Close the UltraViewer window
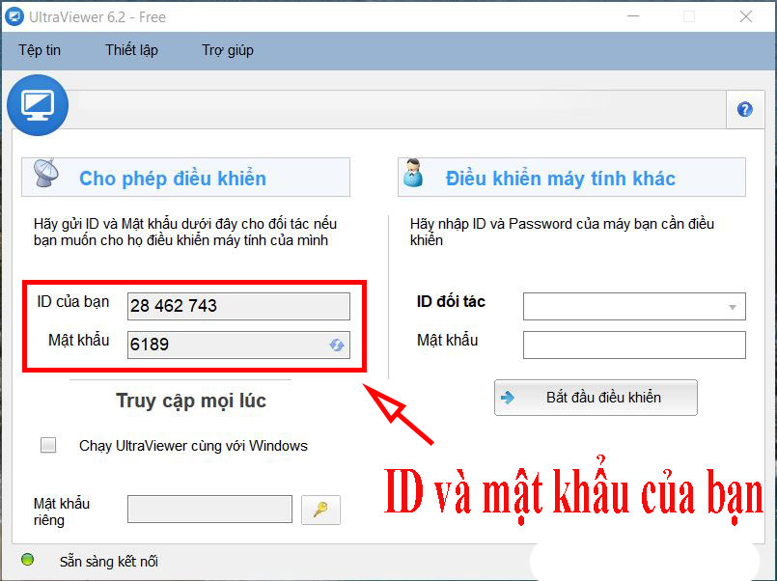Image resolution: width=777 pixels, height=581 pixels. click(x=746, y=16)
